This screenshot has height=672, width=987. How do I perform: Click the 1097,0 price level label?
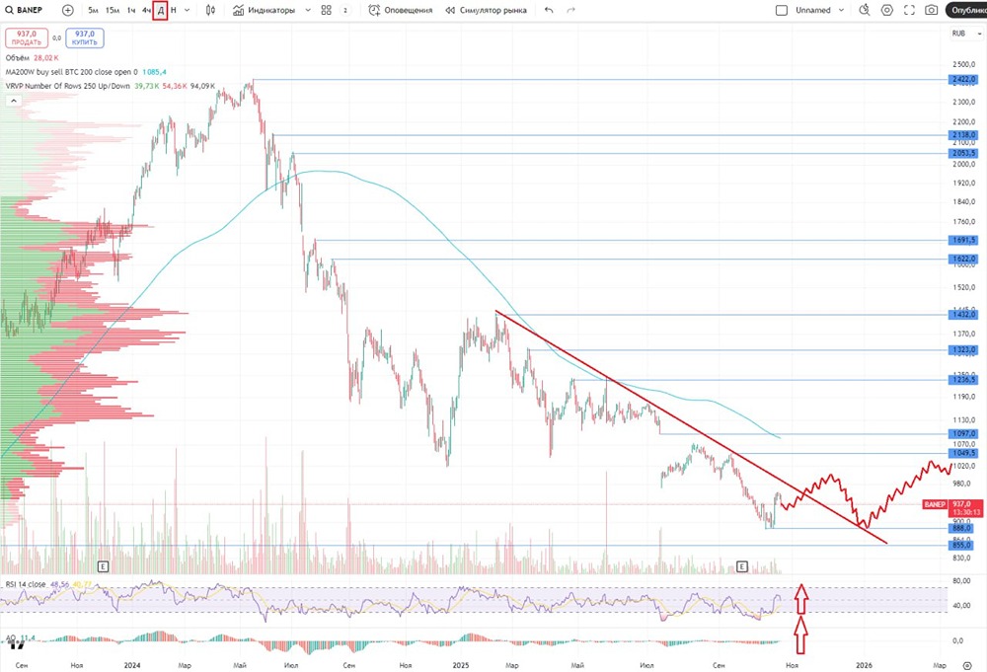[x=964, y=433]
